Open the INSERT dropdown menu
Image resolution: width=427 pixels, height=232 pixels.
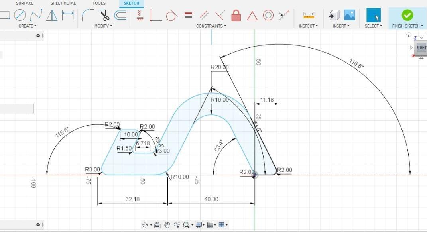(341, 26)
